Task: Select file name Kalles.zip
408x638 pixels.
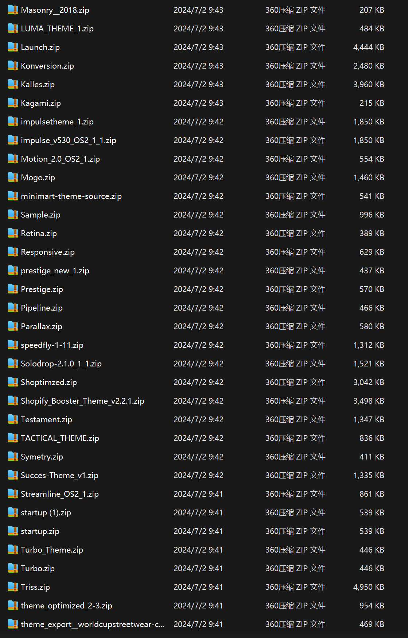Action: [38, 85]
